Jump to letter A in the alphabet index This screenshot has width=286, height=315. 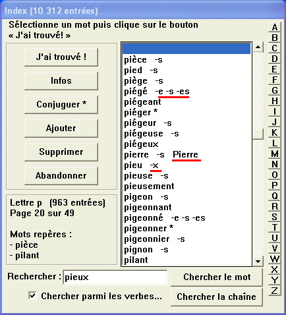[x=274, y=27]
